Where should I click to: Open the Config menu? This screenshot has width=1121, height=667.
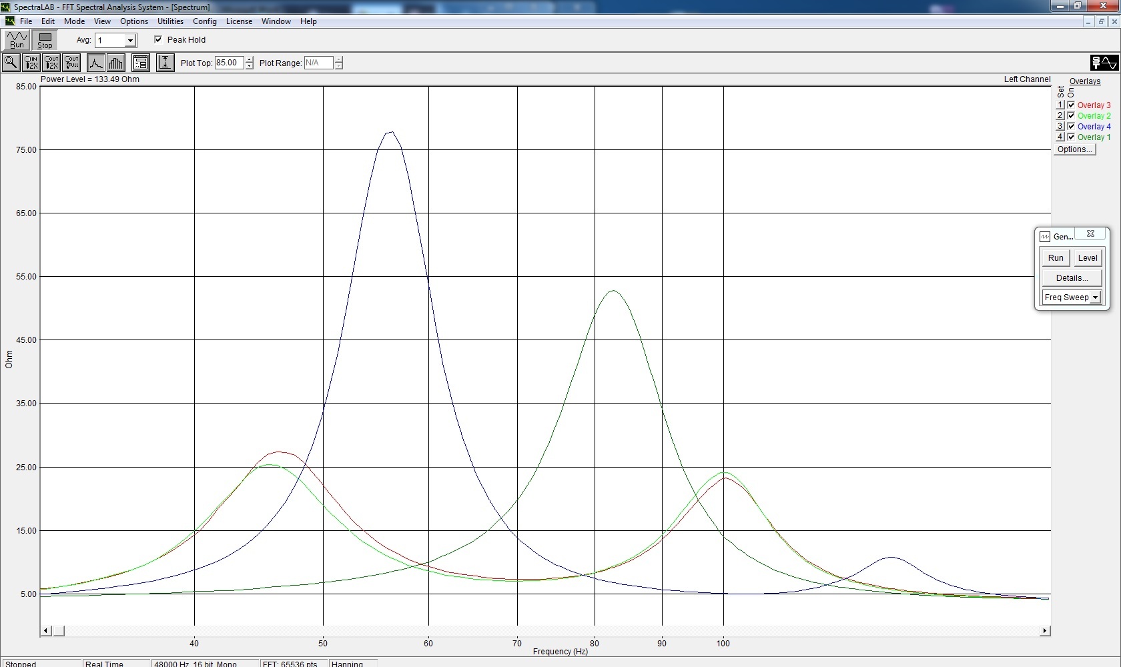205,21
